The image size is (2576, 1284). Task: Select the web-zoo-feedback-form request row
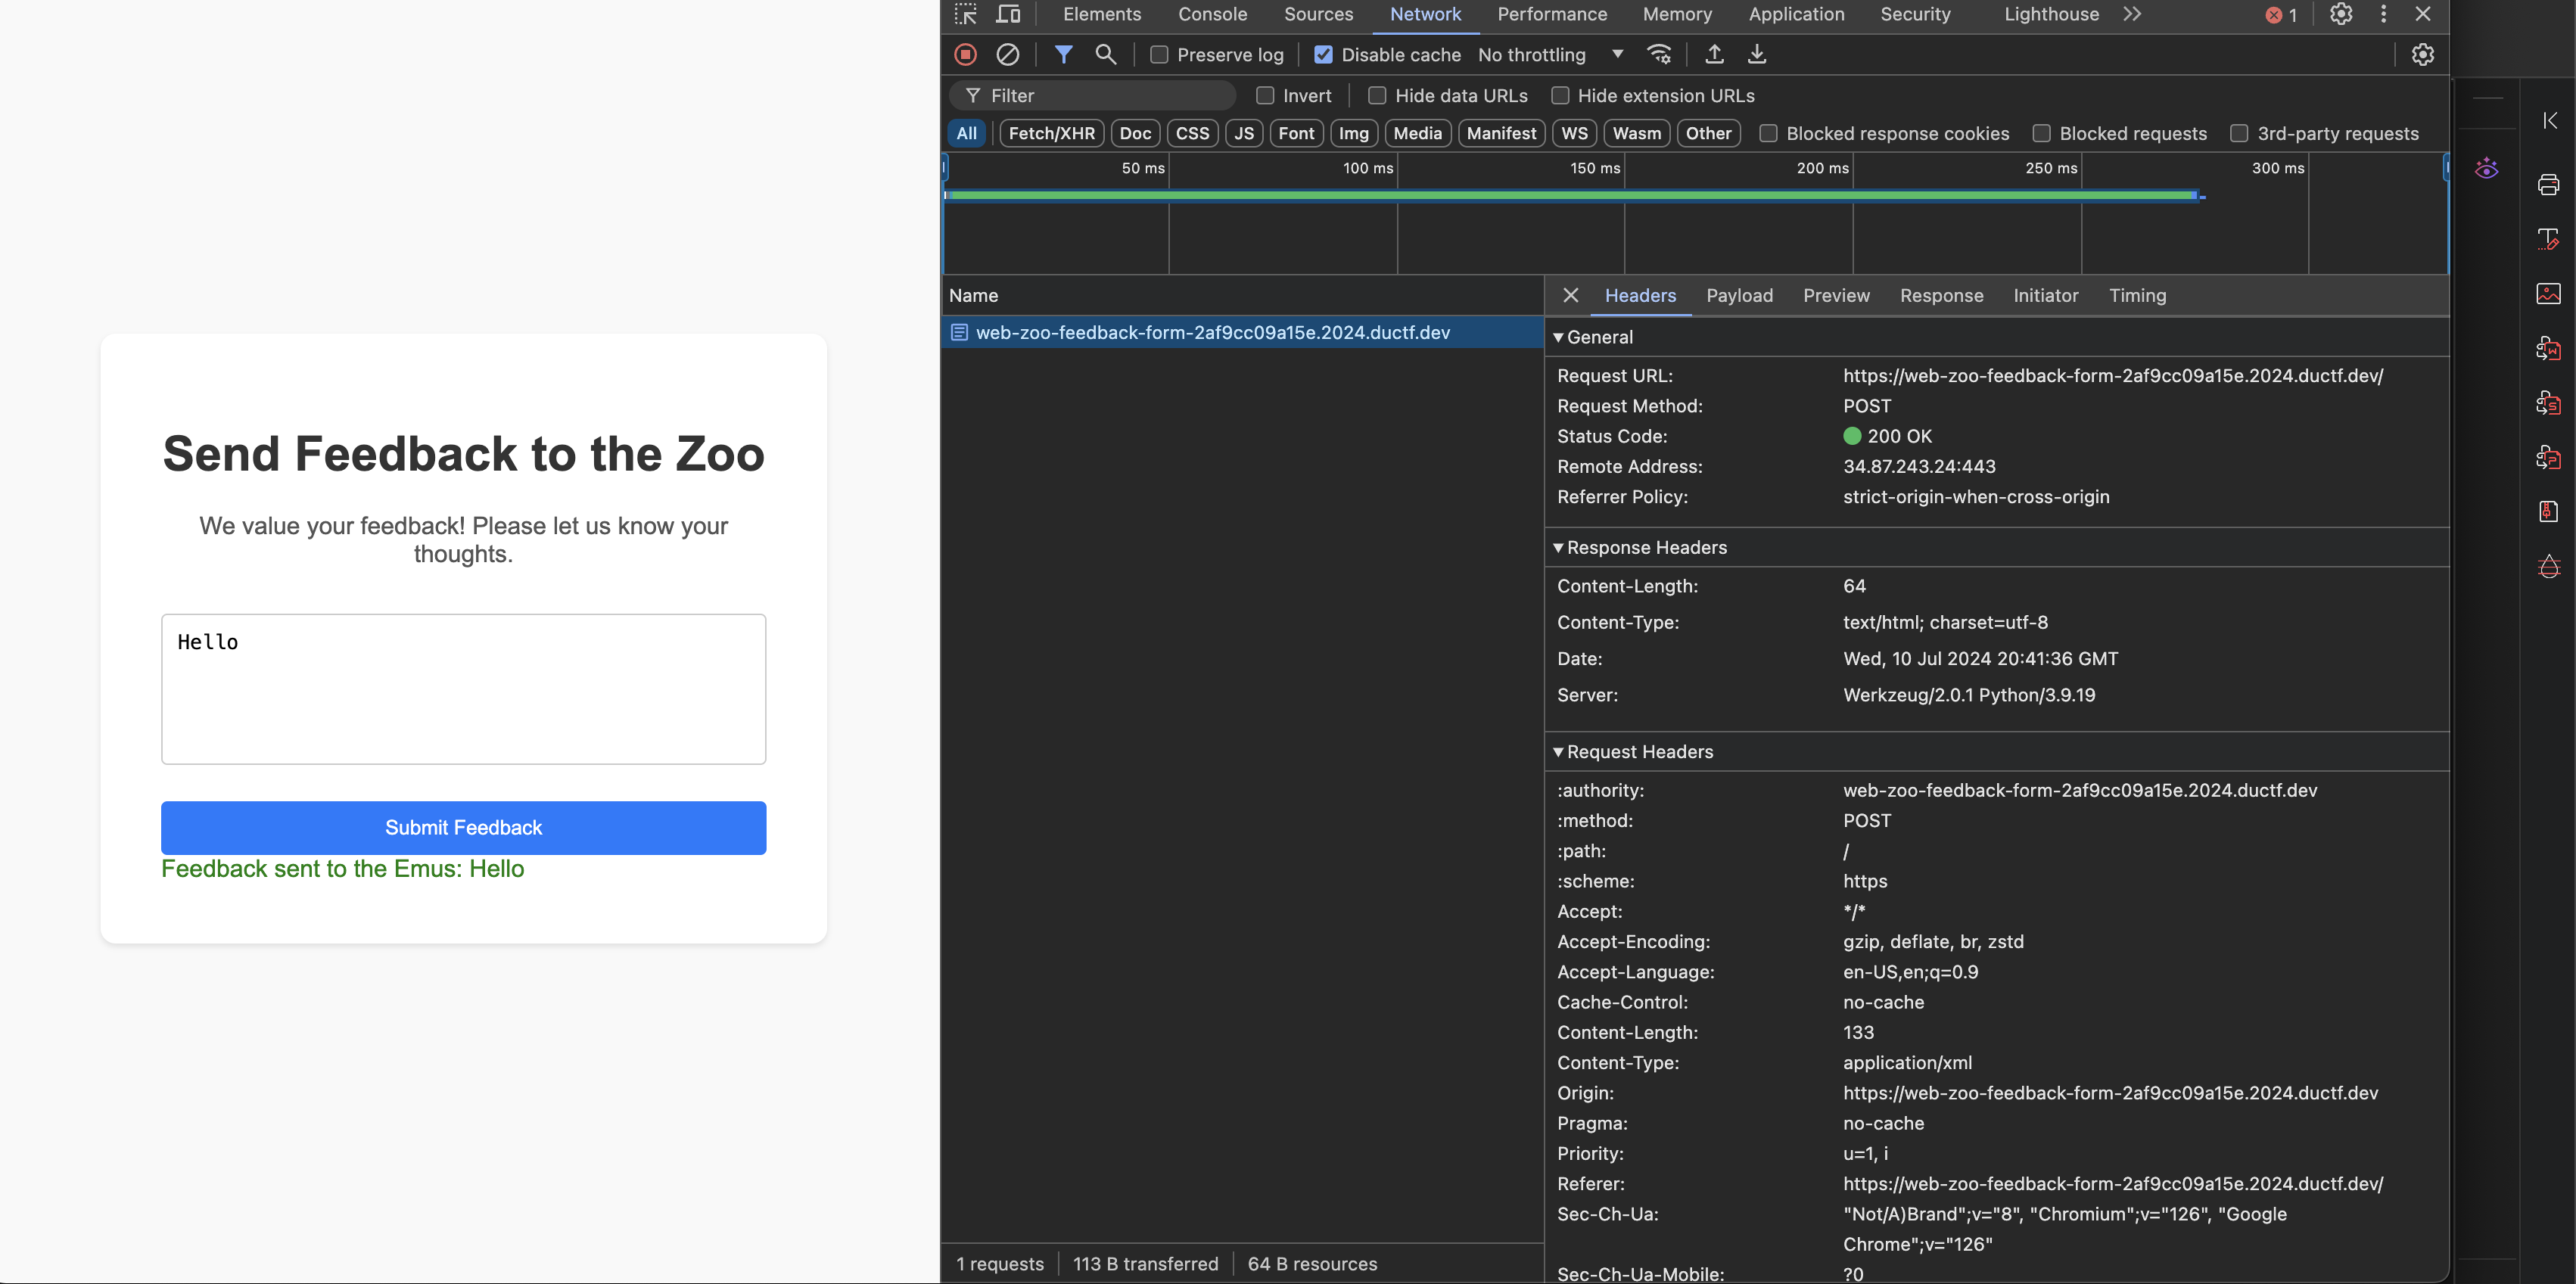[x=1243, y=332]
